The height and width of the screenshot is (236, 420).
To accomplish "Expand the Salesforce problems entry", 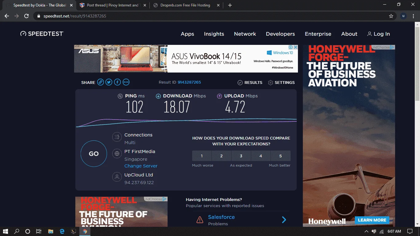I will 284,220.
